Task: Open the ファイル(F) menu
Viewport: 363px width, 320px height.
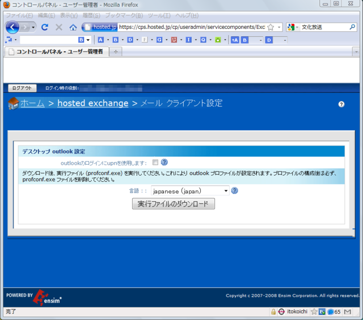Action: point(19,15)
